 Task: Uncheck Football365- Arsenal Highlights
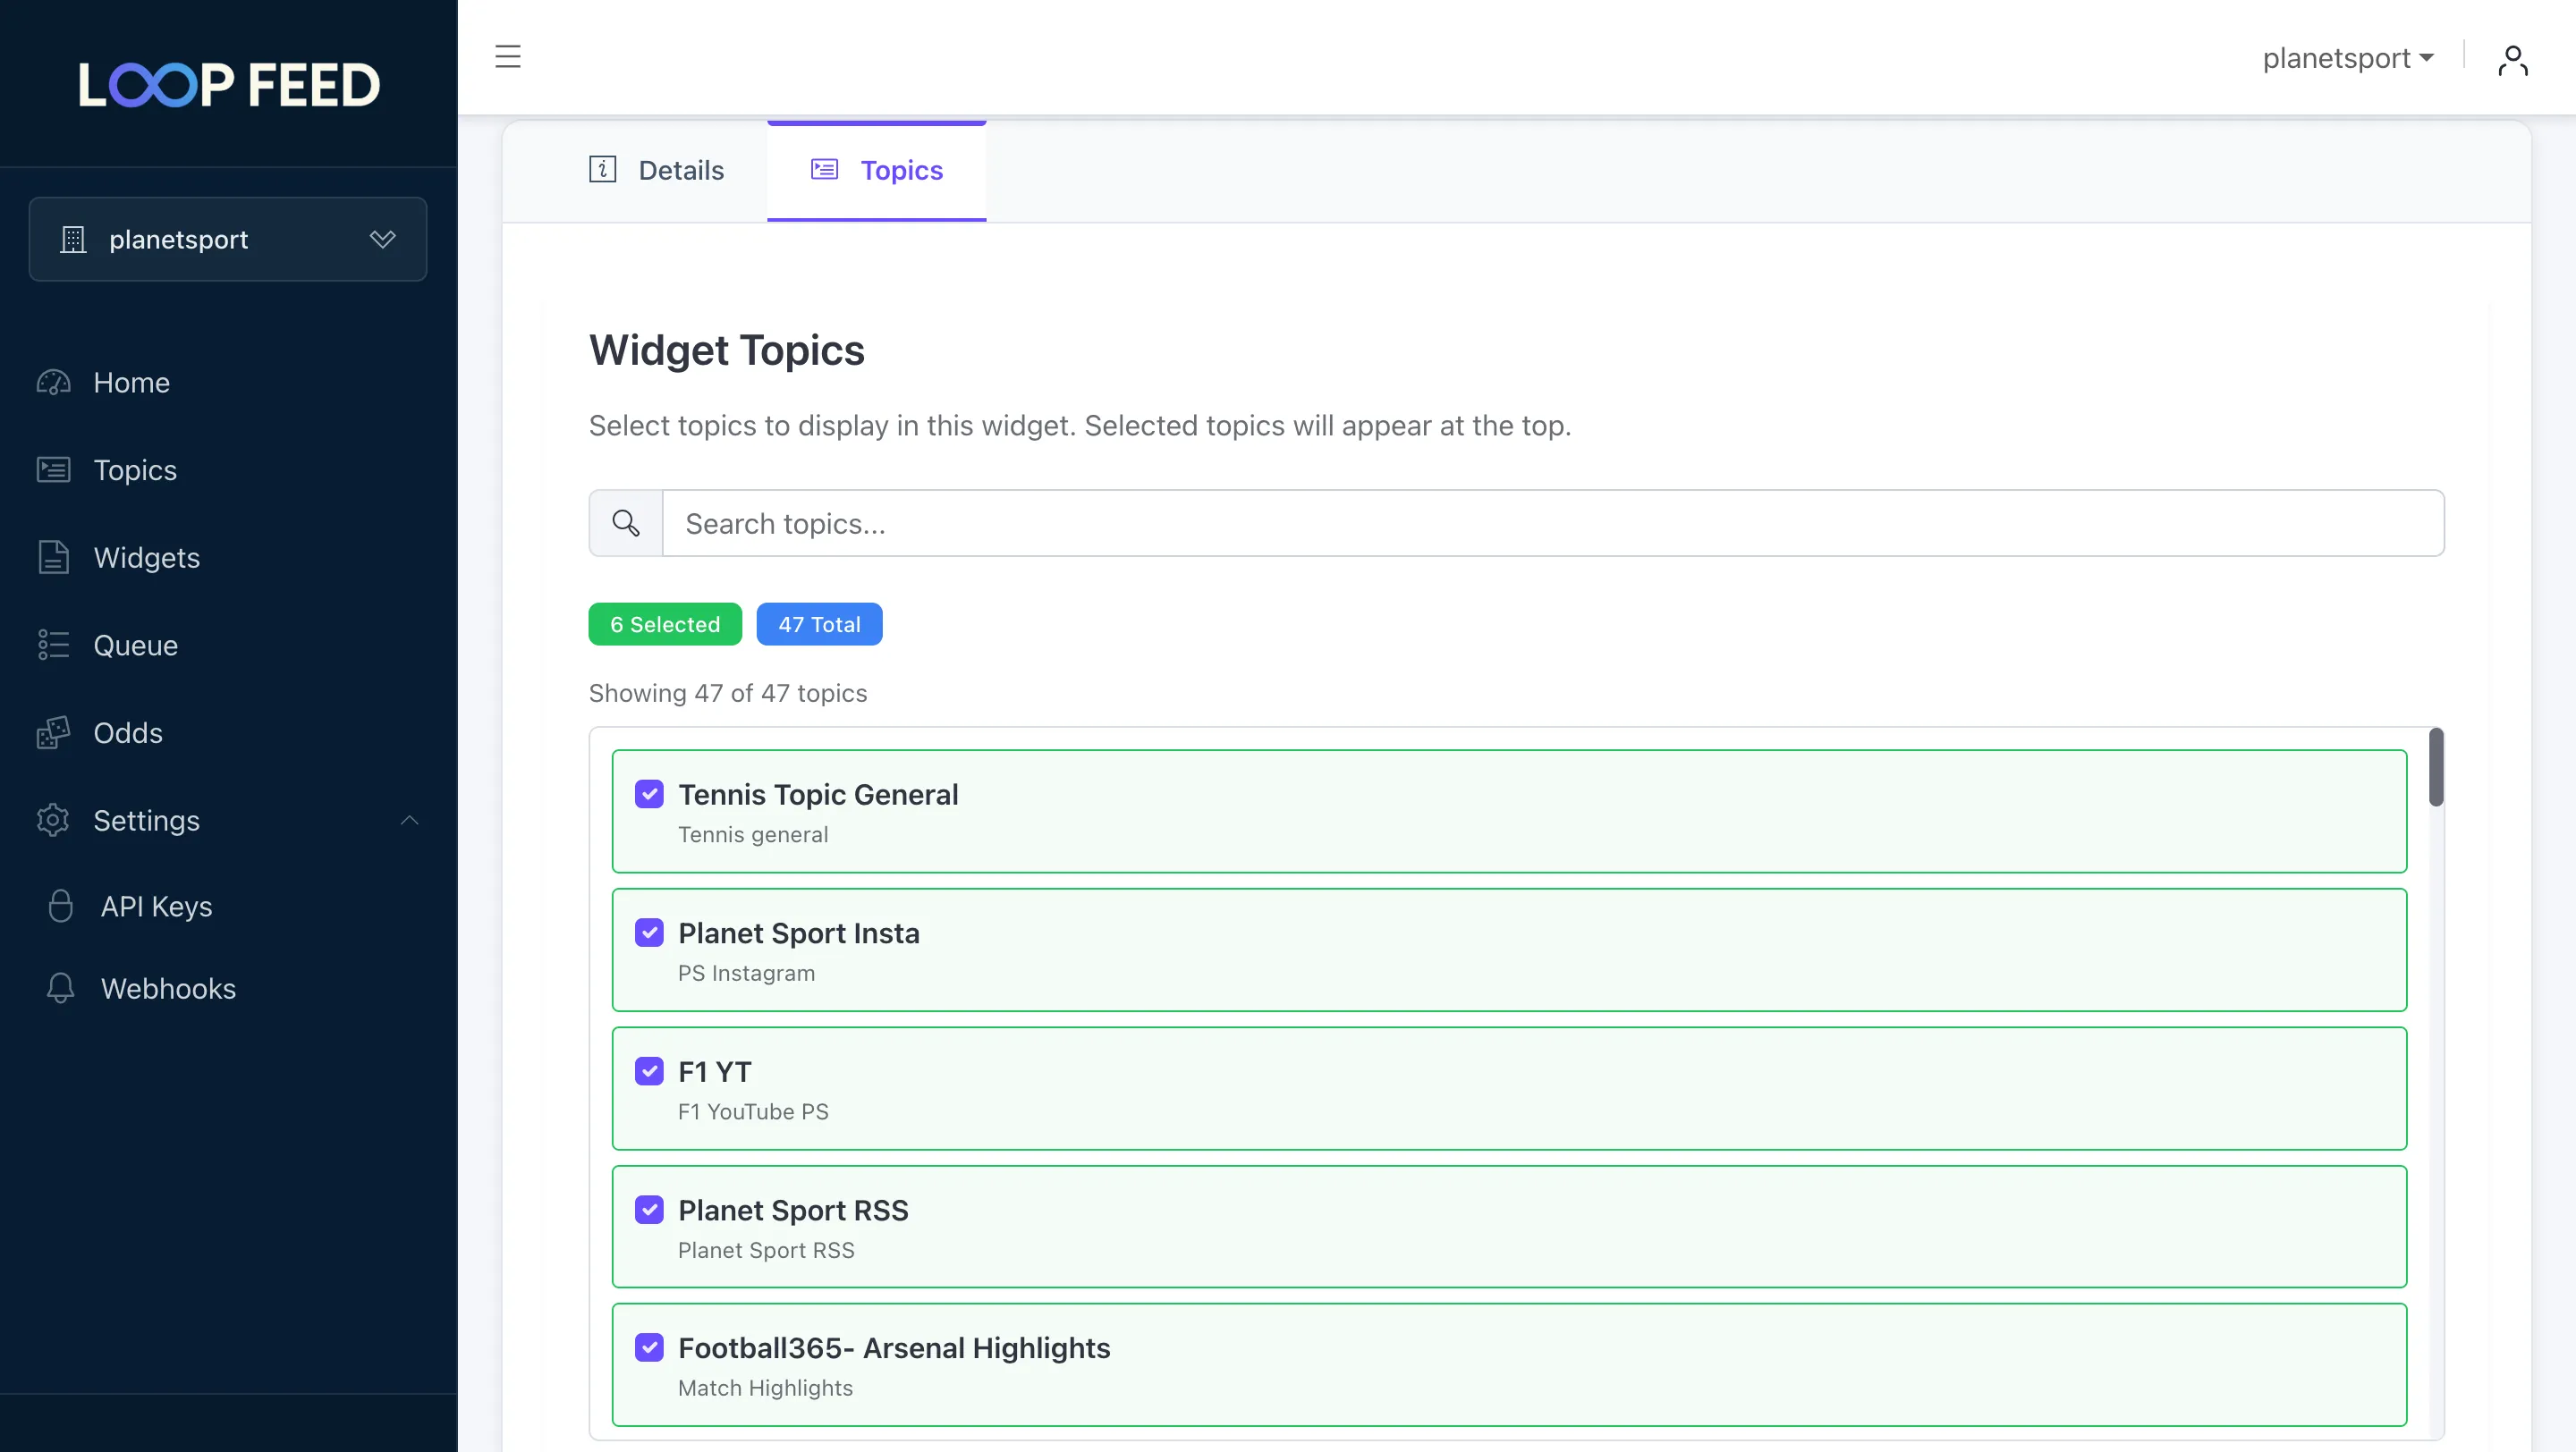click(650, 1346)
